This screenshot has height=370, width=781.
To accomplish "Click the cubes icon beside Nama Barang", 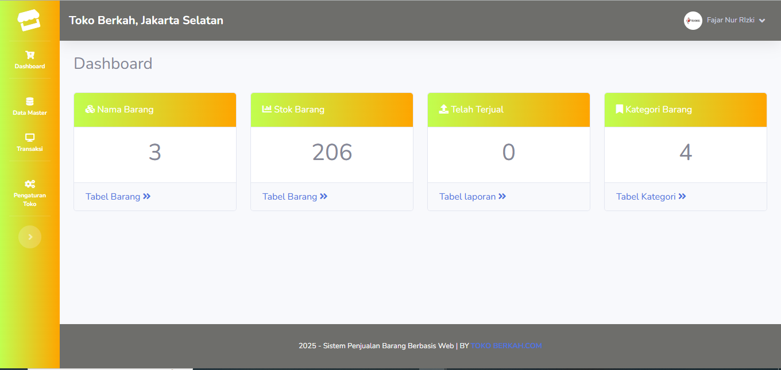I will tap(90, 109).
